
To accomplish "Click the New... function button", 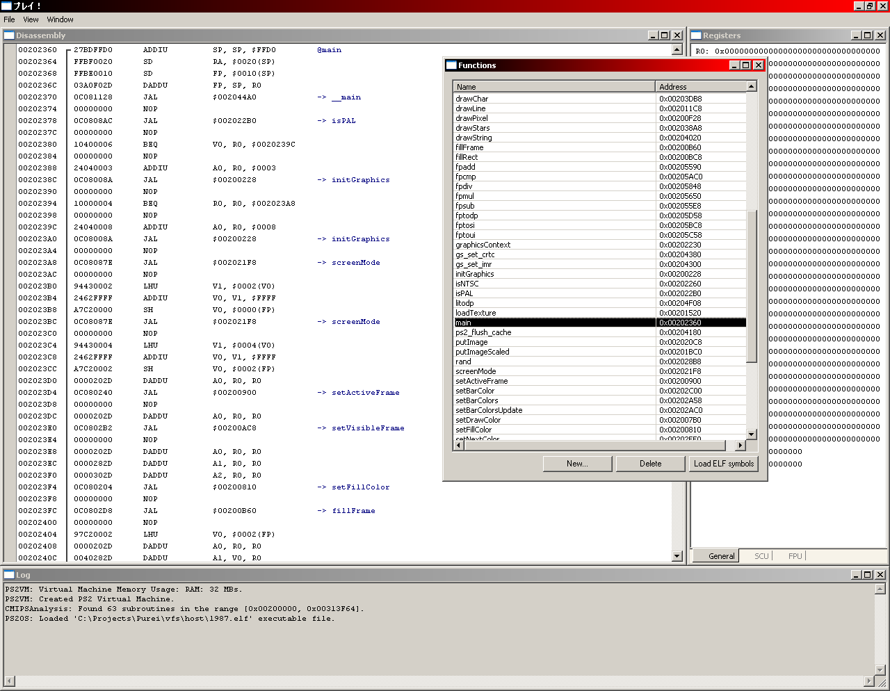I will [x=577, y=464].
